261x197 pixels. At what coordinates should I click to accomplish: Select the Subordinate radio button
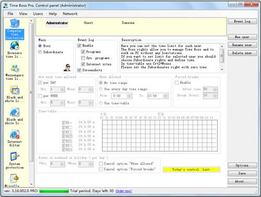40,52
